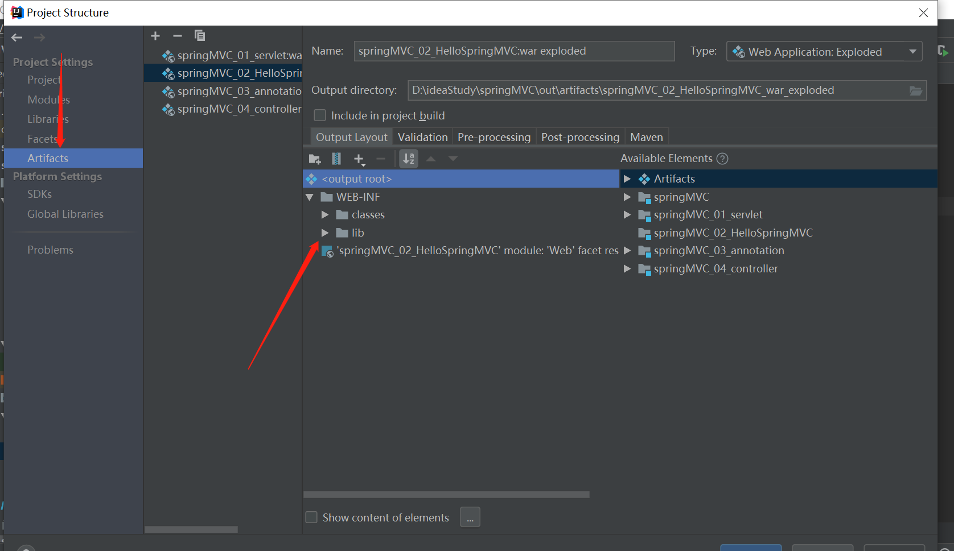The width and height of the screenshot is (954, 551).
Task: Expand Artifacts in Available Elements
Action: [x=627, y=179]
